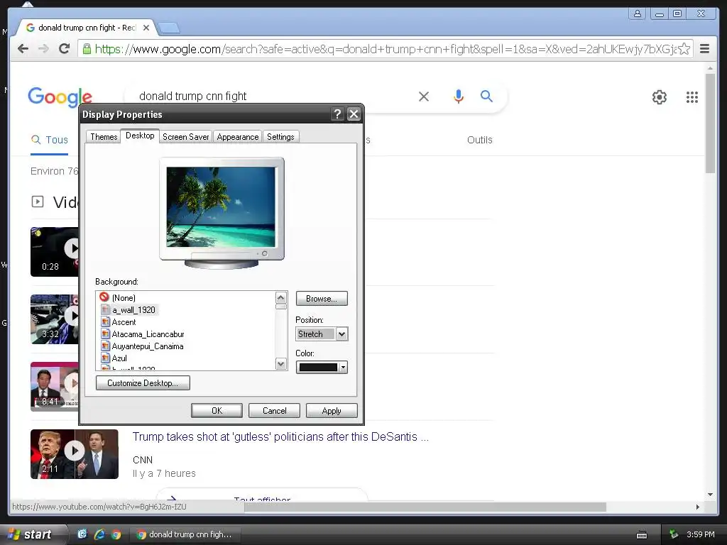Viewport: 727px width, 545px height.
Task: Open the Position Stretch dropdown
Action: 341,334
